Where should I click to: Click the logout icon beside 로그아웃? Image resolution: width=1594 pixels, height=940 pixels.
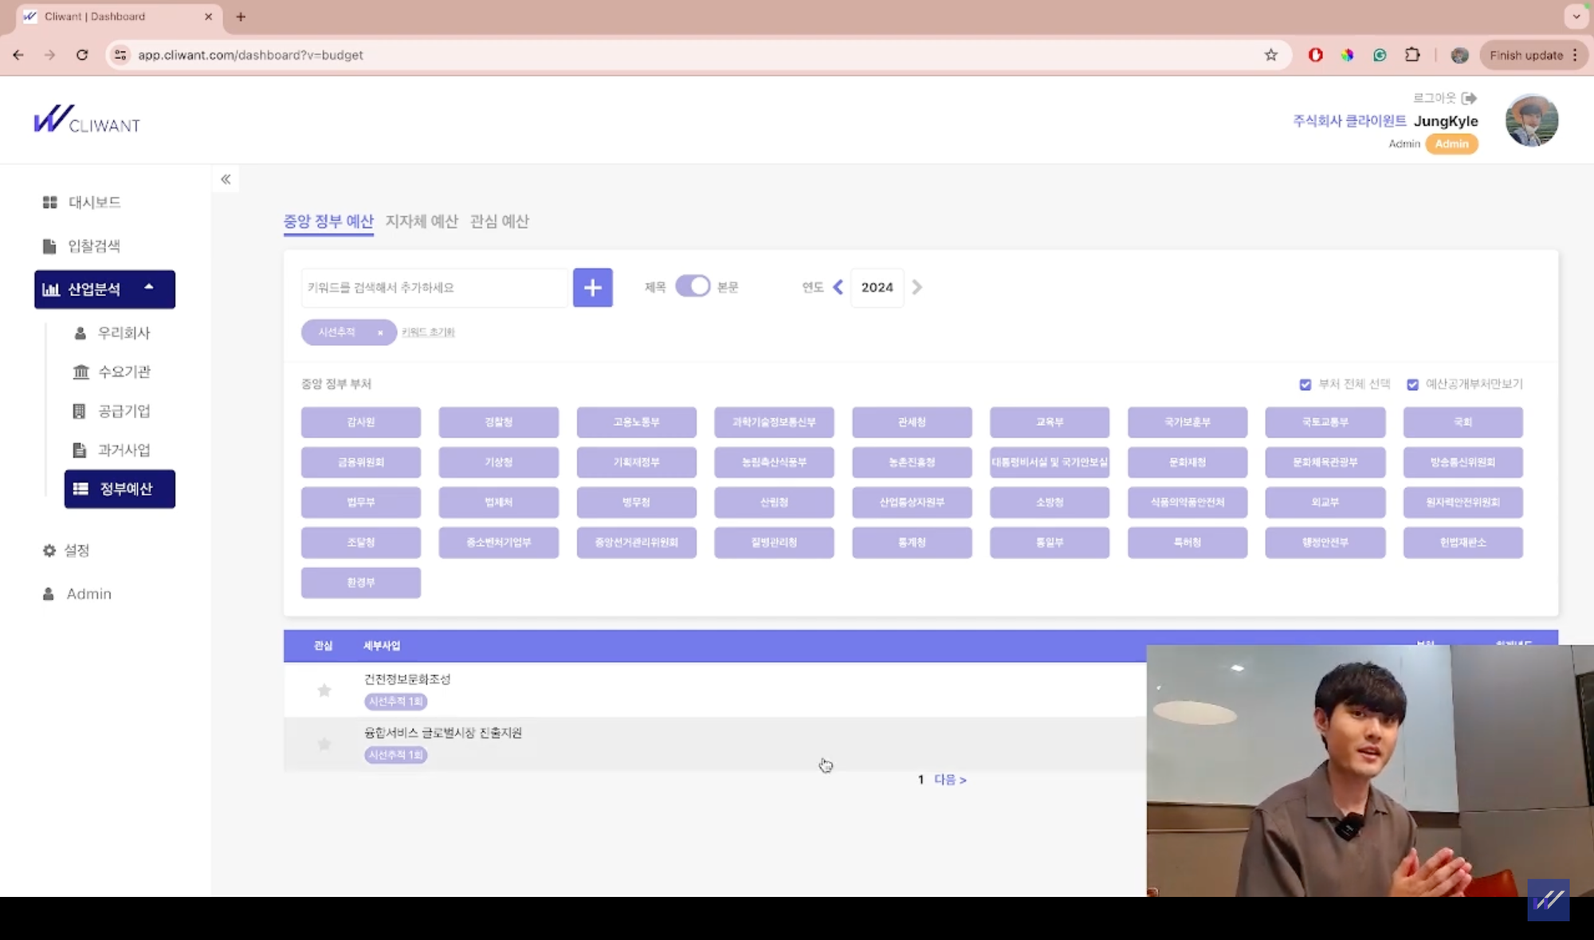coord(1469,98)
